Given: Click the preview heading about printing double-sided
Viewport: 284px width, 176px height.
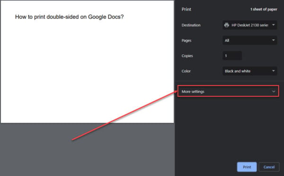Looking at the screenshot, I should pyautogui.click(x=70, y=17).
